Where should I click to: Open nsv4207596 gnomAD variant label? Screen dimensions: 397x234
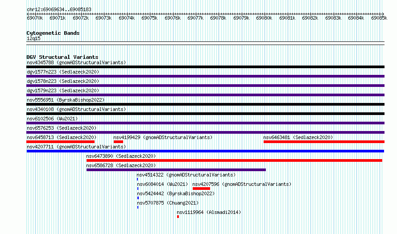[242, 184]
